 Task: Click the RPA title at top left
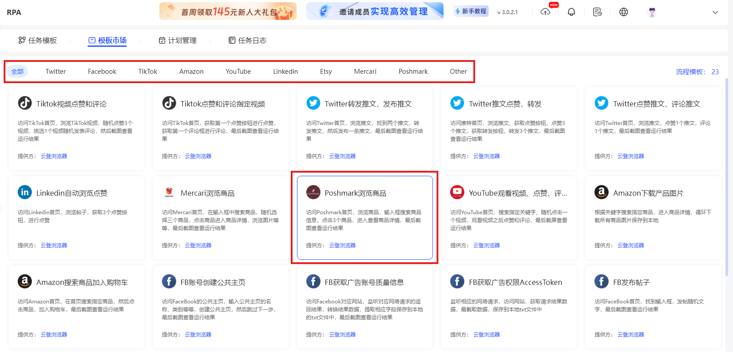click(x=14, y=12)
